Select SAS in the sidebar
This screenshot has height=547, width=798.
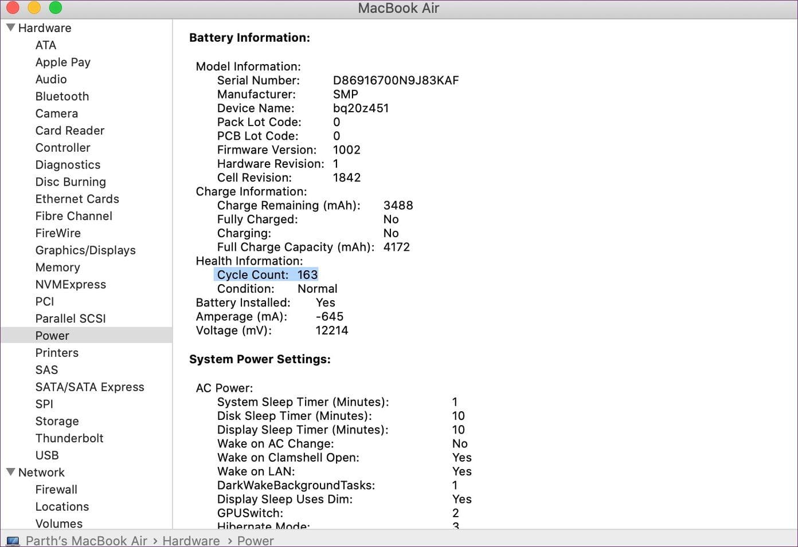click(46, 370)
